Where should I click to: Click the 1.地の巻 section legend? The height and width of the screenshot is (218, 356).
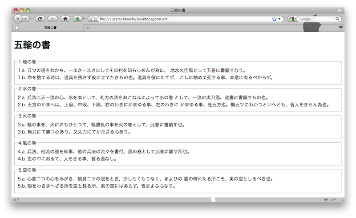point(28,62)
